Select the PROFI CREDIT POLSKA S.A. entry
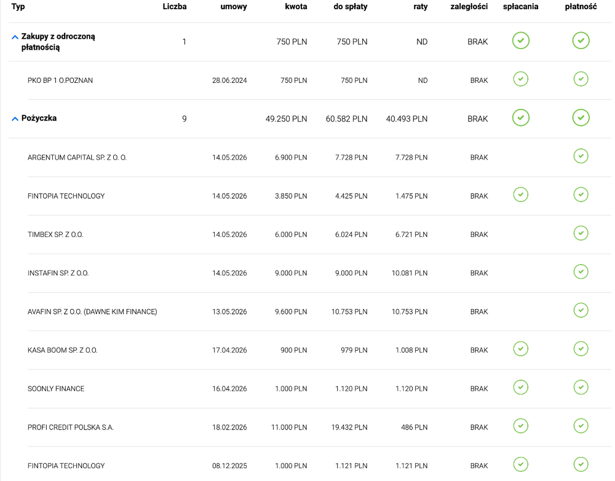The height and width of the screenshot is (481, 615). coord(71,428)
